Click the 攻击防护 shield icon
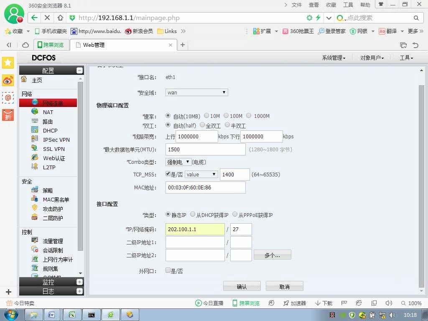 [x=35, y=208]
